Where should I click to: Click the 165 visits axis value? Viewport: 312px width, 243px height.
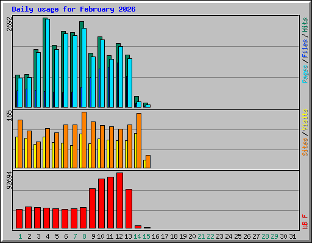pos(9,115)
